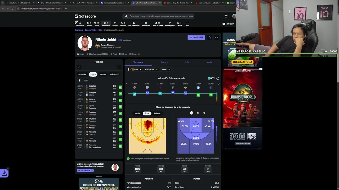Screen dimensions: 339x190
Task: Show Hecho shots on the map
Action: coord(137,113)
